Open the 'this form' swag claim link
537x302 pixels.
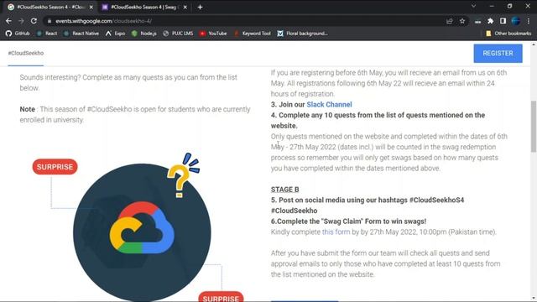[x=336, y=232]
